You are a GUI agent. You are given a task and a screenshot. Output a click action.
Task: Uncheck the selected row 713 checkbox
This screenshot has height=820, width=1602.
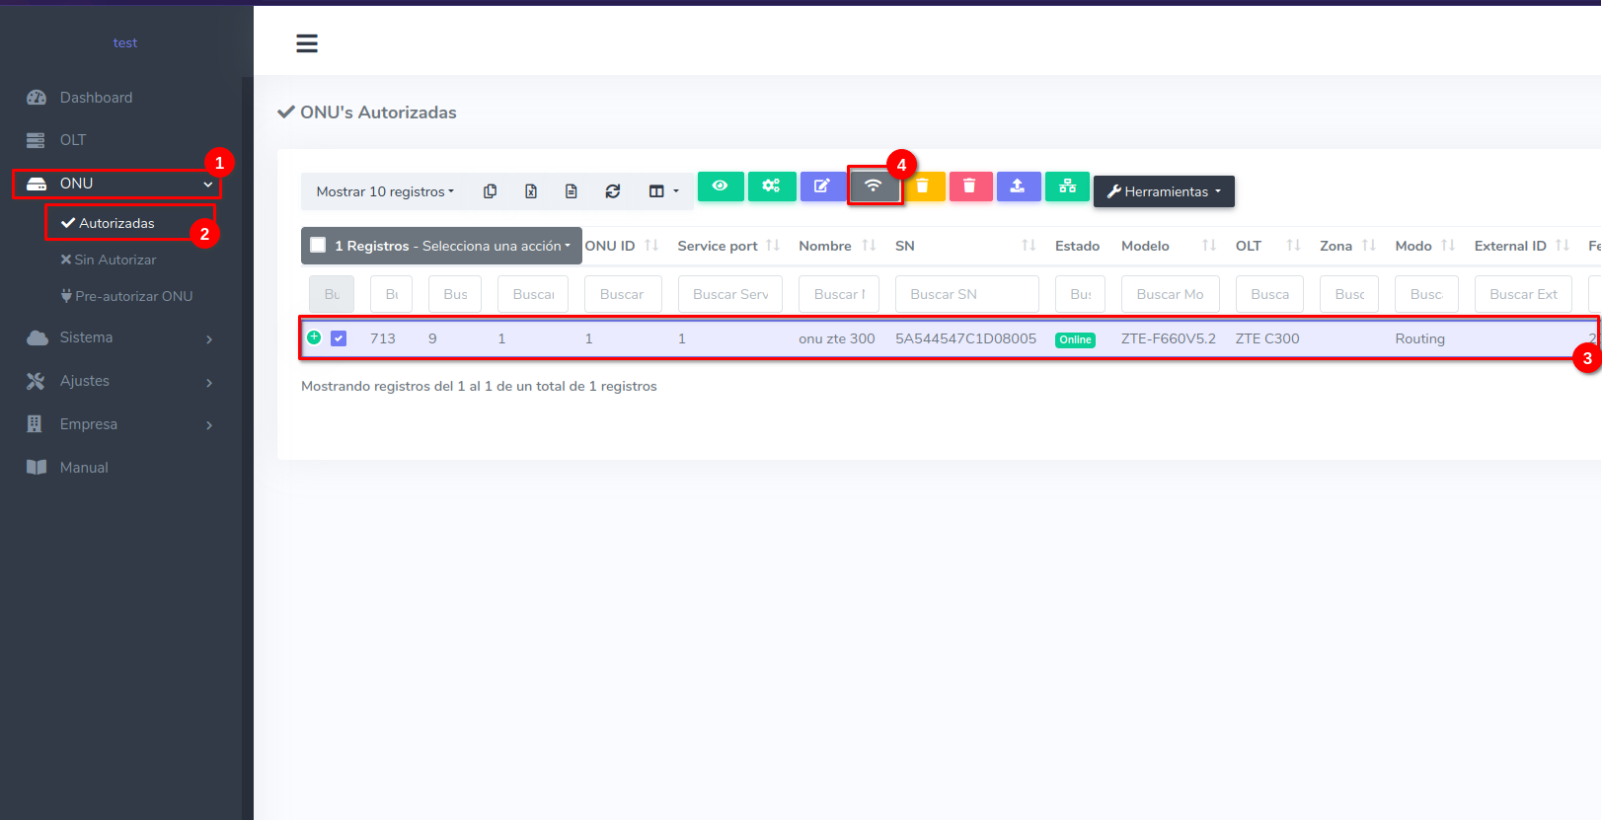339,338
